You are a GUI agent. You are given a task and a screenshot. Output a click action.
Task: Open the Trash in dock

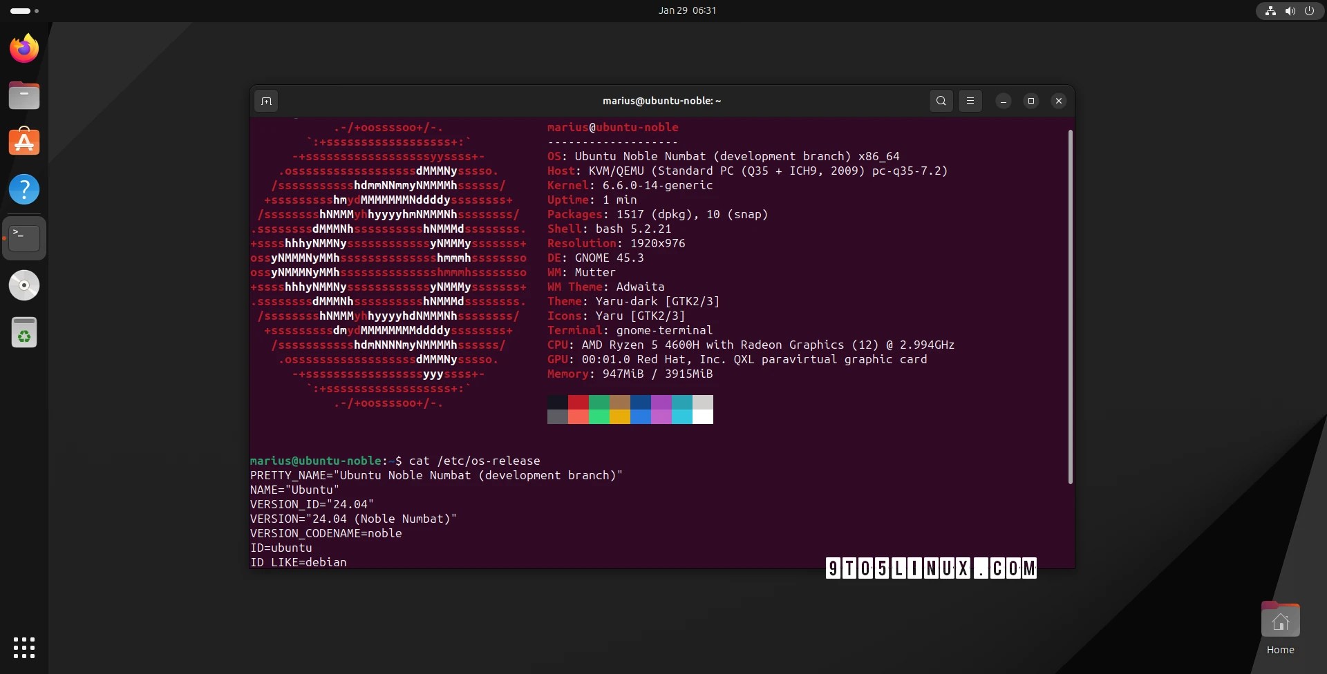pyautogui.click(x=24, y=332)
